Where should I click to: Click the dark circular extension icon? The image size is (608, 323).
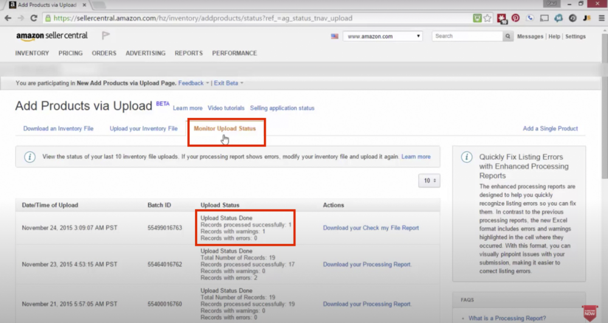tap(573, 18)
